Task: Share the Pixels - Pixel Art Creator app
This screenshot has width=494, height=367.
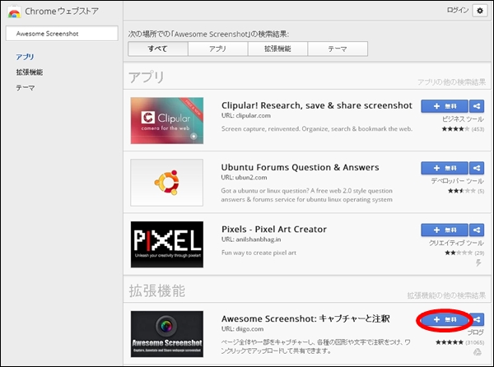Action: (477, 230)
